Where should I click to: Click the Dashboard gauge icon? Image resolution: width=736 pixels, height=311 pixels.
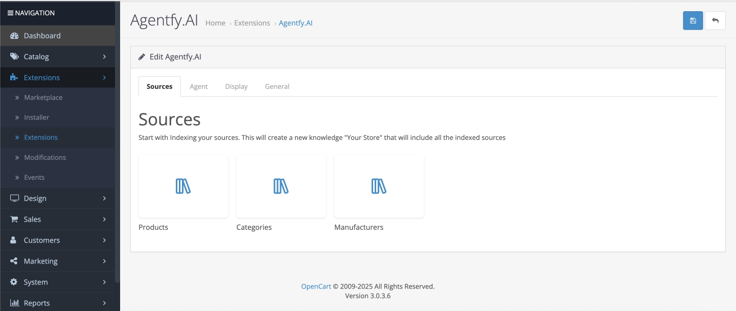[x=14, y=36]
